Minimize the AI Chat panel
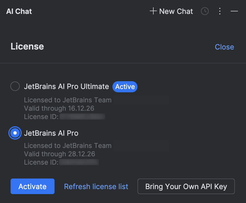The image size is (246, 203). [234, 11]
